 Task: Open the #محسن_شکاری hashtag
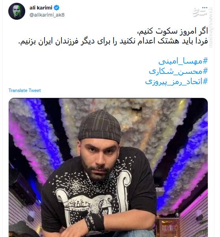pyautogui.click(x=178, y=71)
